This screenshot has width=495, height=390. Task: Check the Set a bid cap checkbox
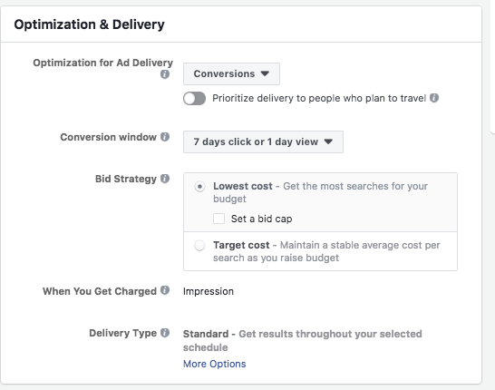point(218,219)
